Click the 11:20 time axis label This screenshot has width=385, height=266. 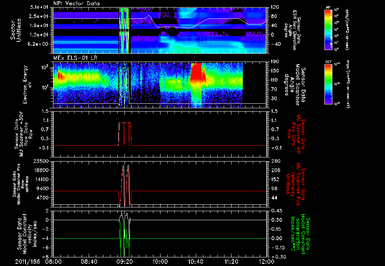[x=231, y=261]
